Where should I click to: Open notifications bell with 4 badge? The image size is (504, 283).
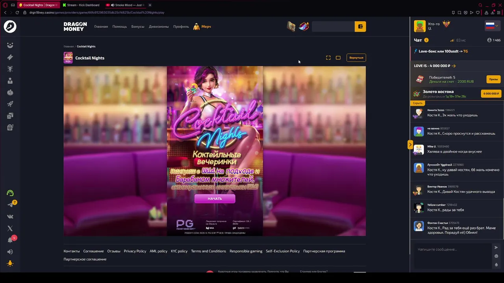(11, 240)
